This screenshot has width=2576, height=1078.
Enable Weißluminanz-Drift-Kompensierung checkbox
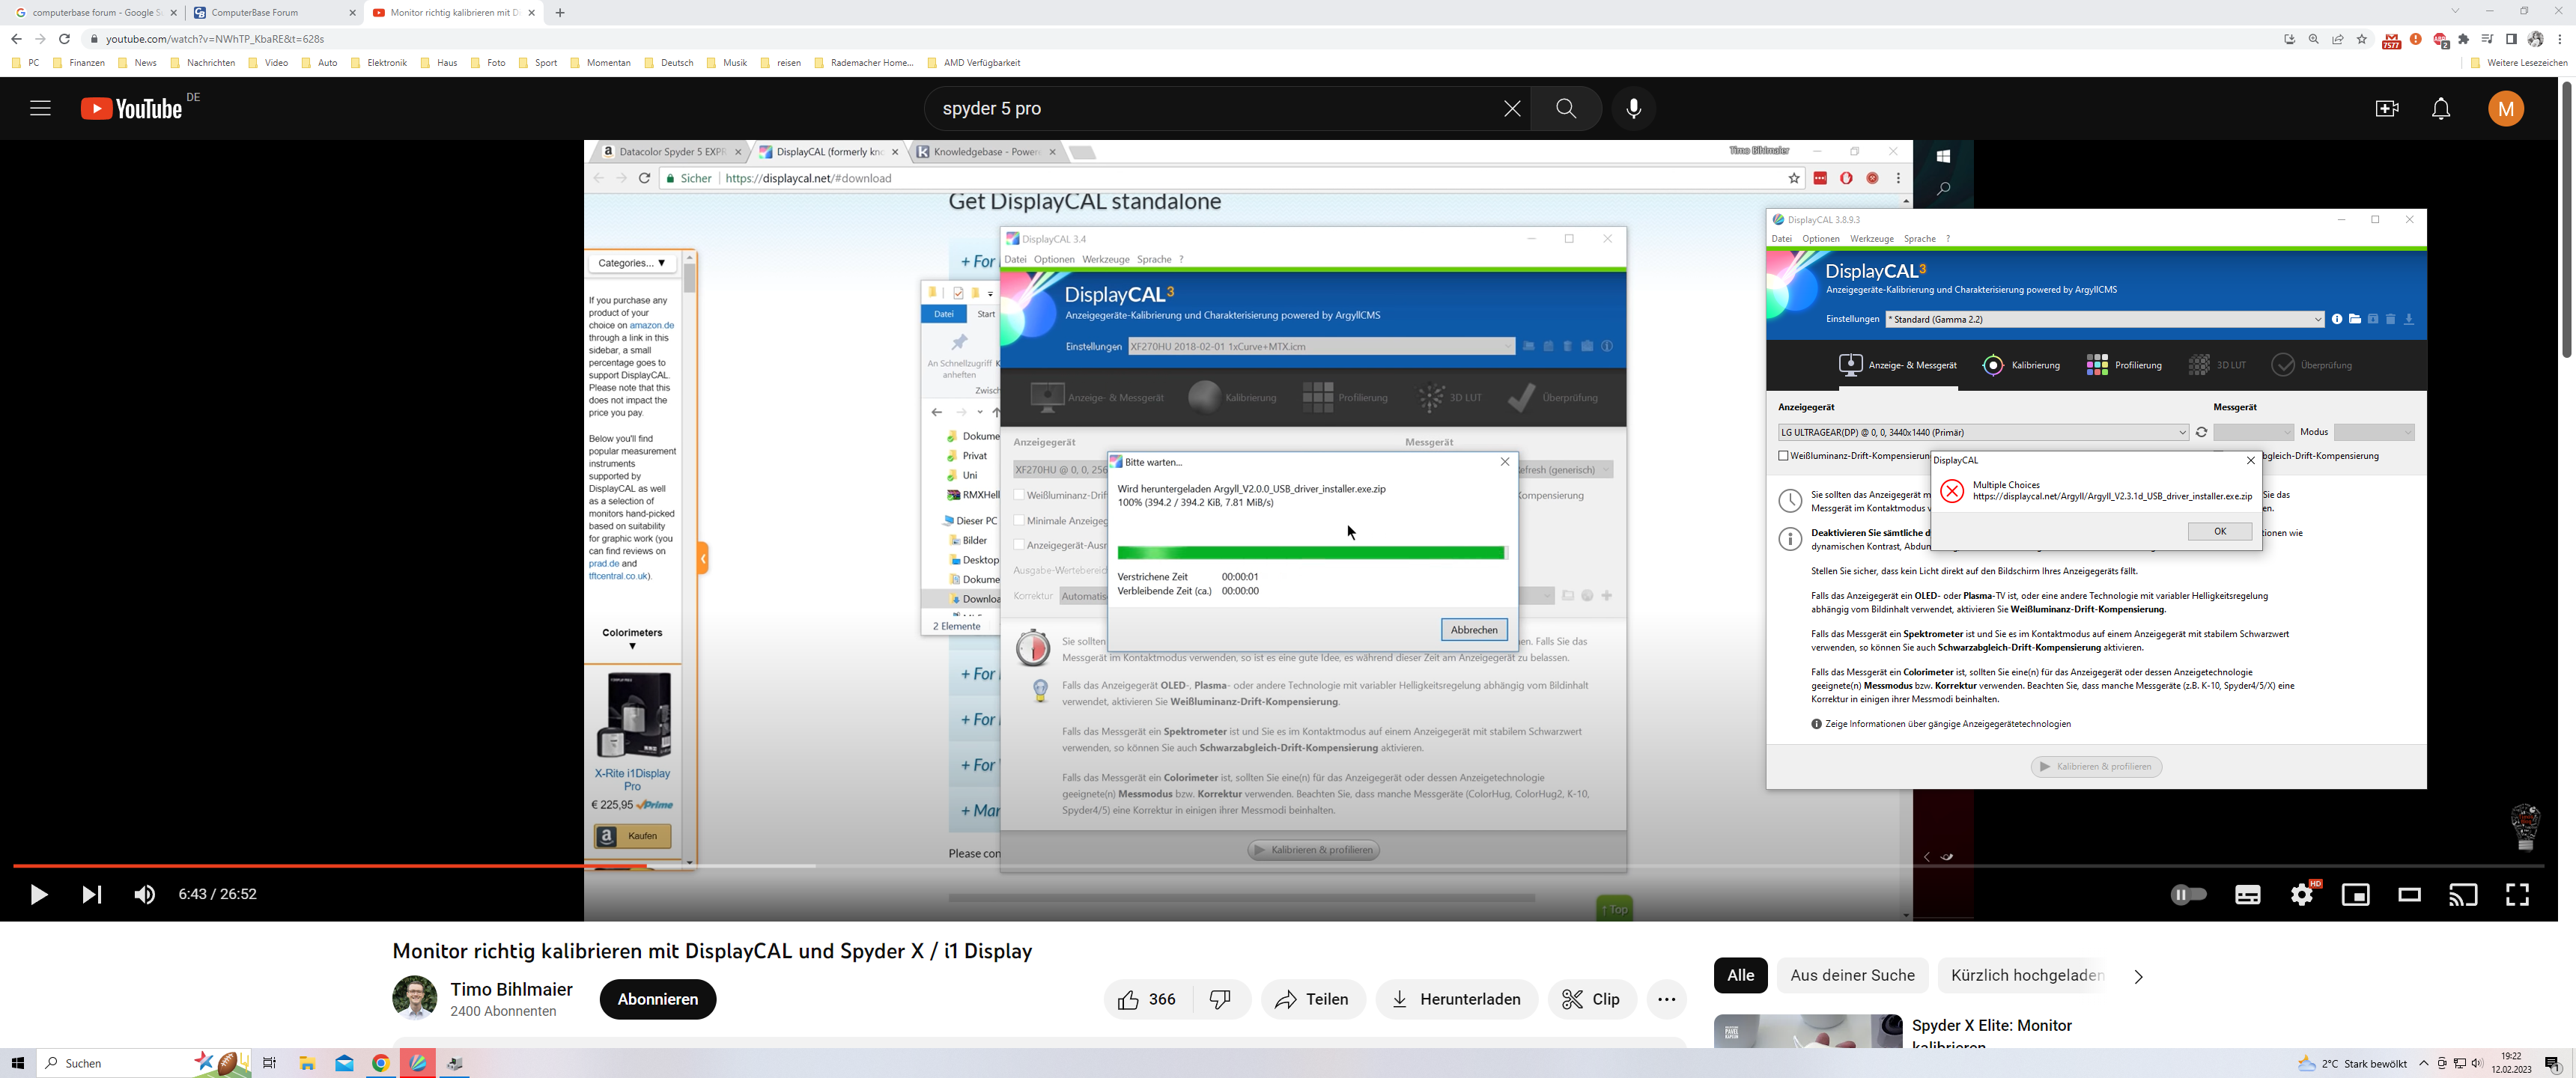[1783, 456]
